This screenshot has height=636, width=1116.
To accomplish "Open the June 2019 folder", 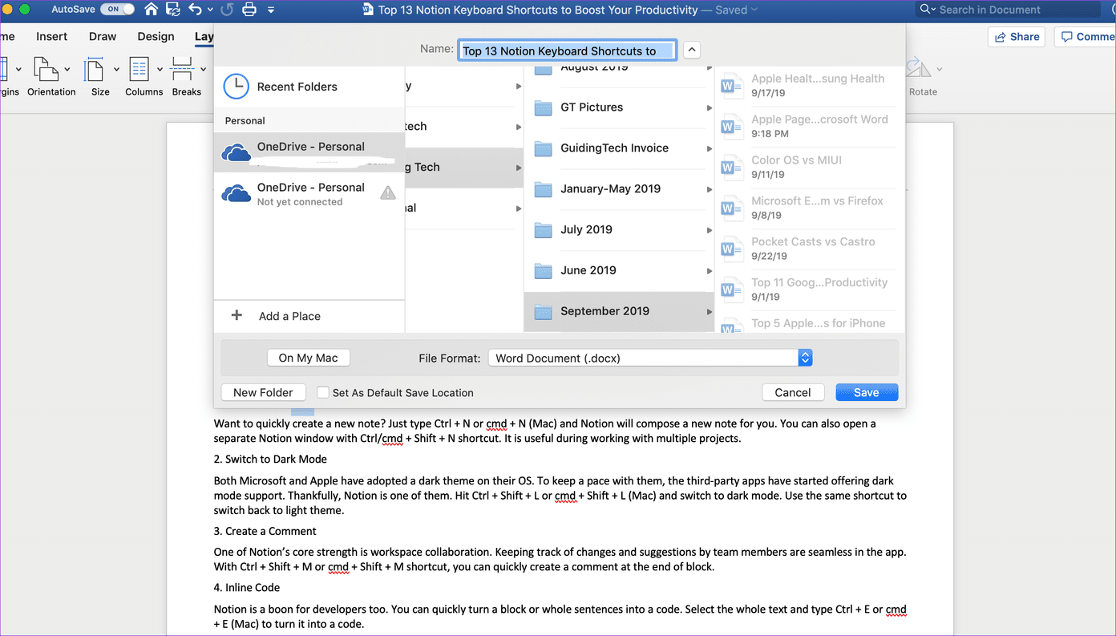I will pyautogui.click(x=619, y=271).
